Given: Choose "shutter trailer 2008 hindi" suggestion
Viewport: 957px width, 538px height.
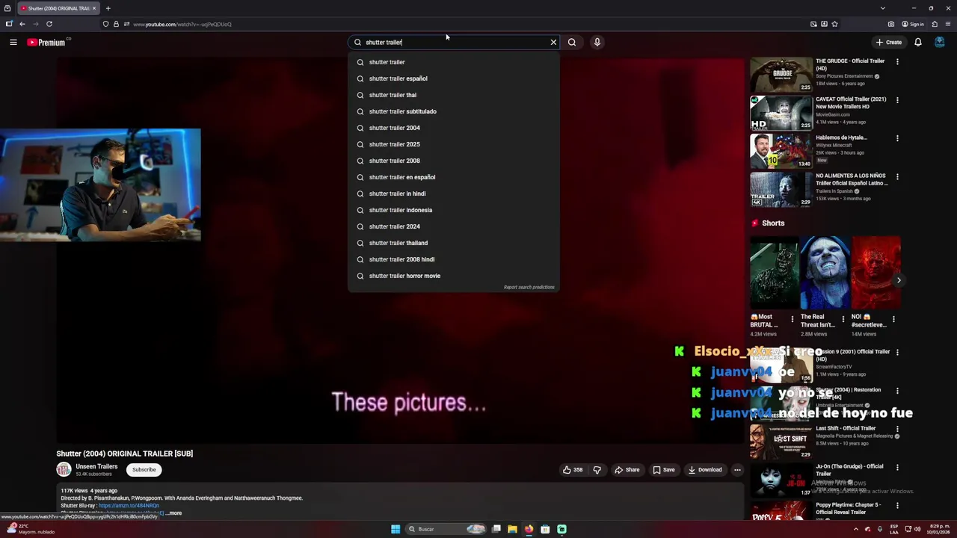Looking at the screenshot, I should (x=454, y=259).
